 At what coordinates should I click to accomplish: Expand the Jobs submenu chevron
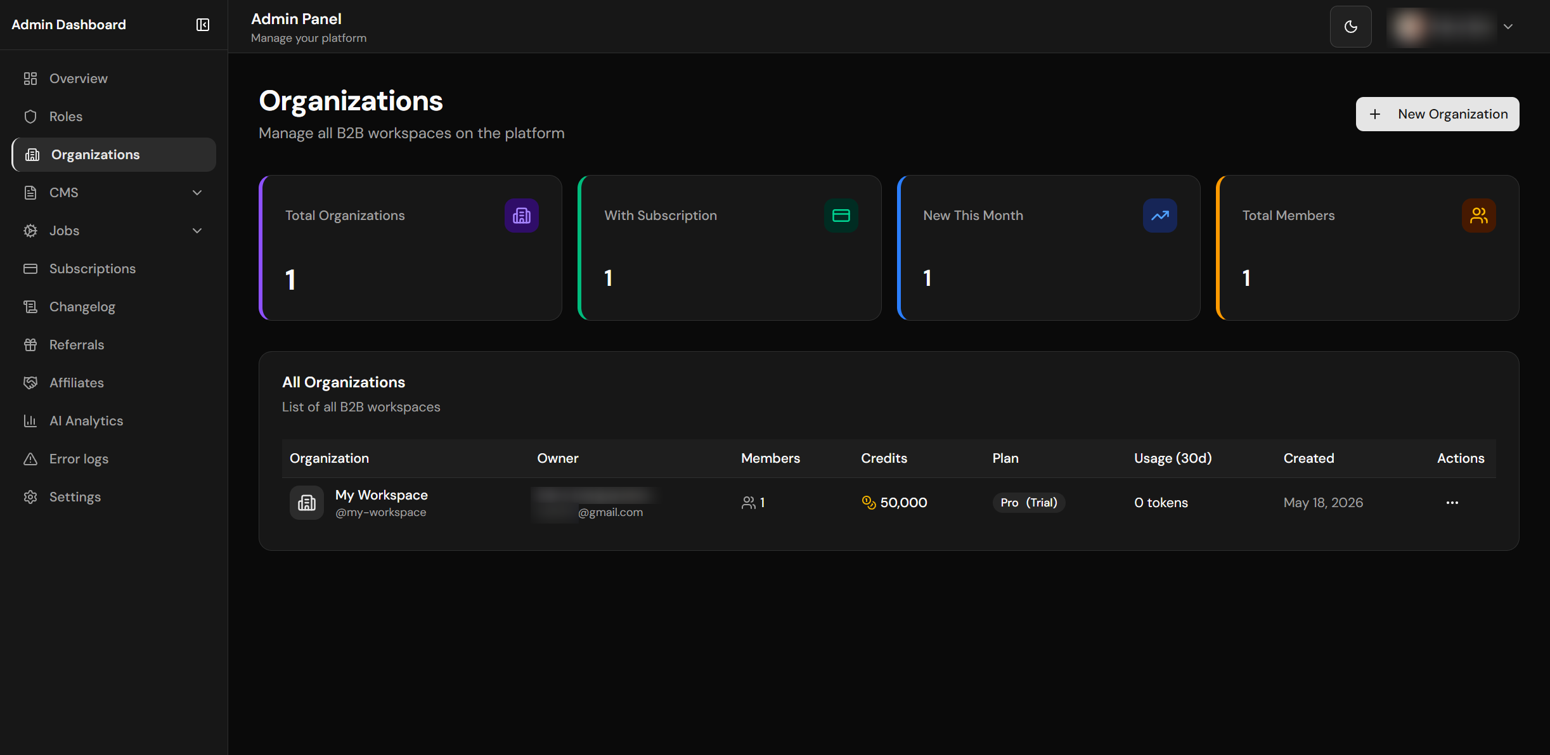point(197,231)
